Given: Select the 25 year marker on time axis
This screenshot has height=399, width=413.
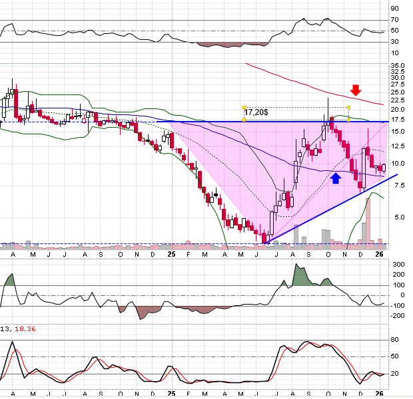Looking at the screenshot, I should coord(171,254).
